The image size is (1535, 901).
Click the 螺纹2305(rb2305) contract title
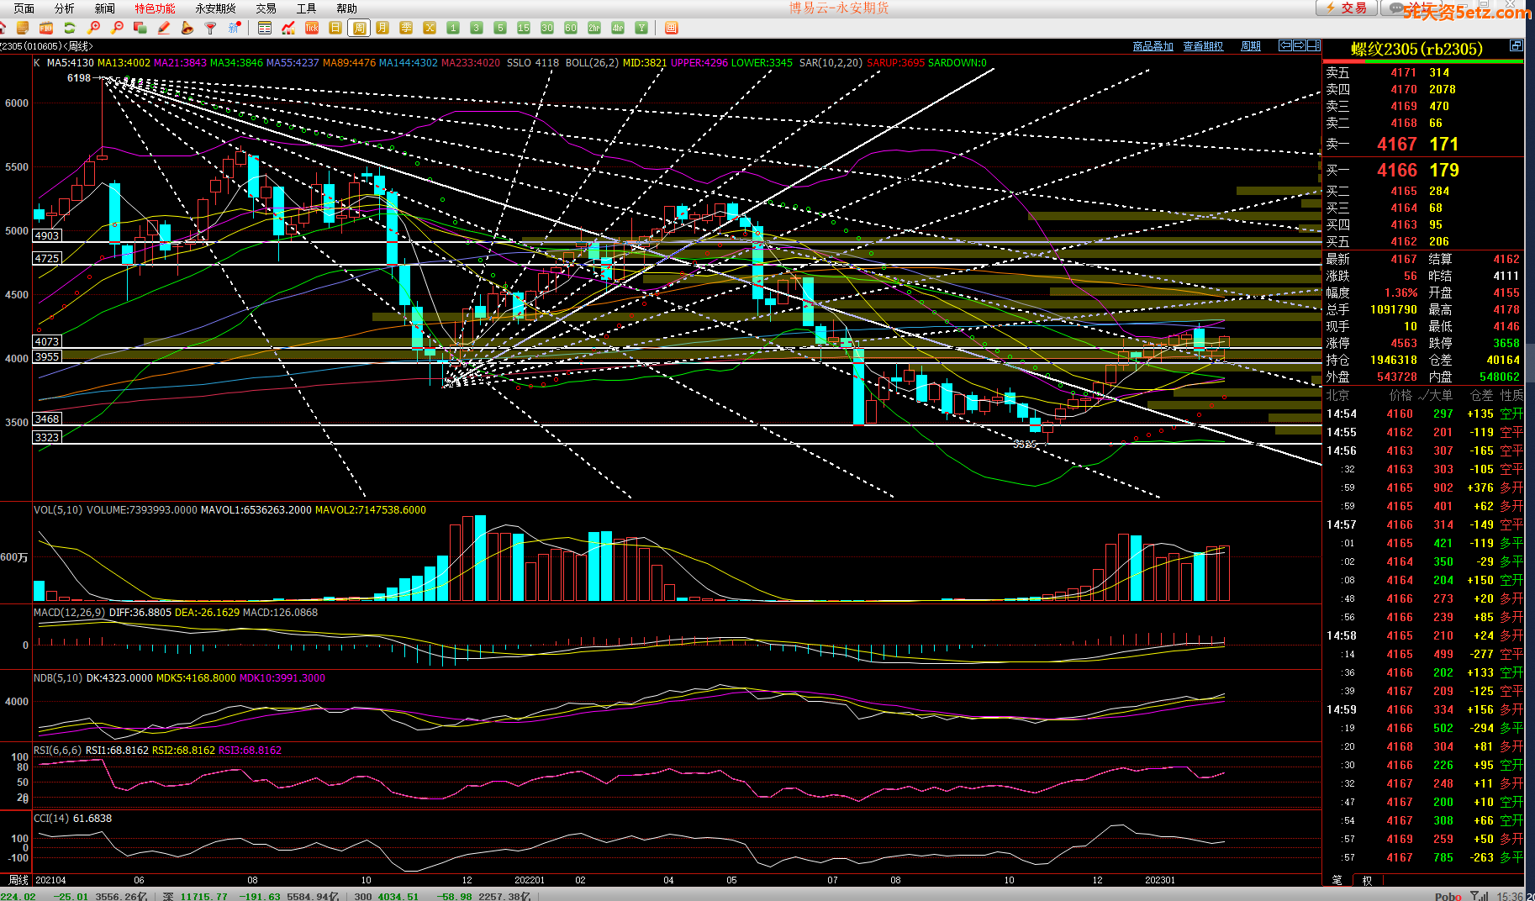click(x=1416, y=49)
